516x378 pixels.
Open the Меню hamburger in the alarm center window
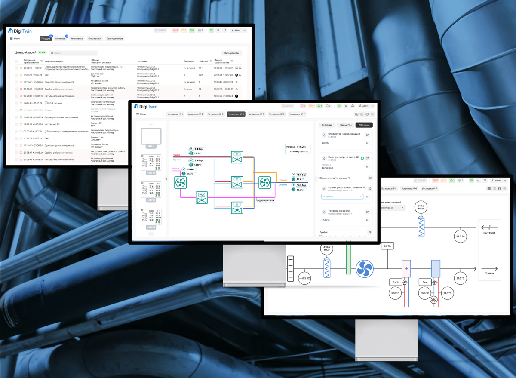click(x=15, y=38)
